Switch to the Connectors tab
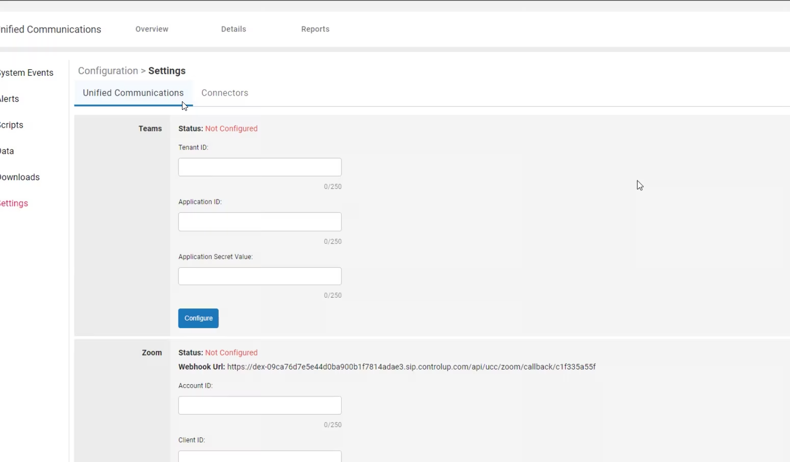The height and width of the screenshot is (462, 790). tap(225, 93)
